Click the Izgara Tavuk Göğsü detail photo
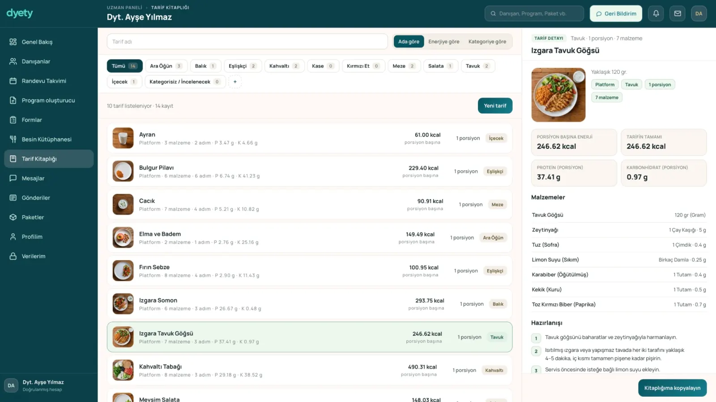 558,95
